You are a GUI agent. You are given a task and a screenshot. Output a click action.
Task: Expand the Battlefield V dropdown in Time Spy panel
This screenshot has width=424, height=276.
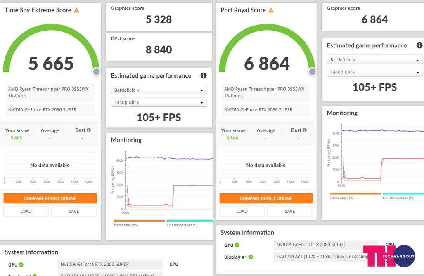click(x=159, y=90)
